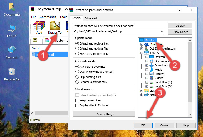Select the Local Disk (C:) drive icon
Screen dimensions: 203x137
click(151, 82)
